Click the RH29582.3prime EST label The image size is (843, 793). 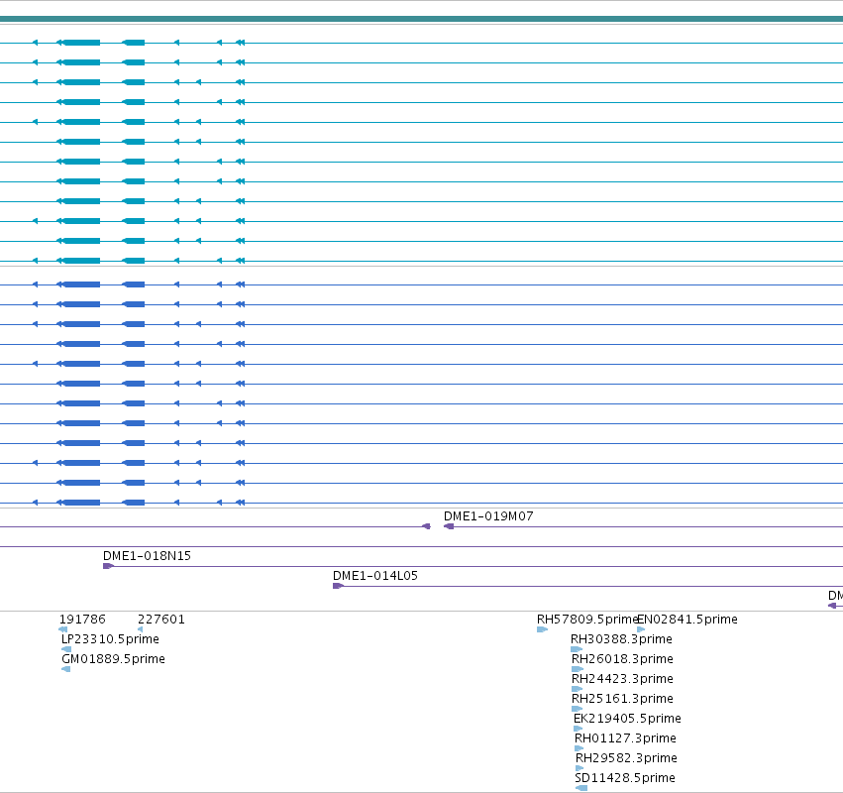(626, 758)
